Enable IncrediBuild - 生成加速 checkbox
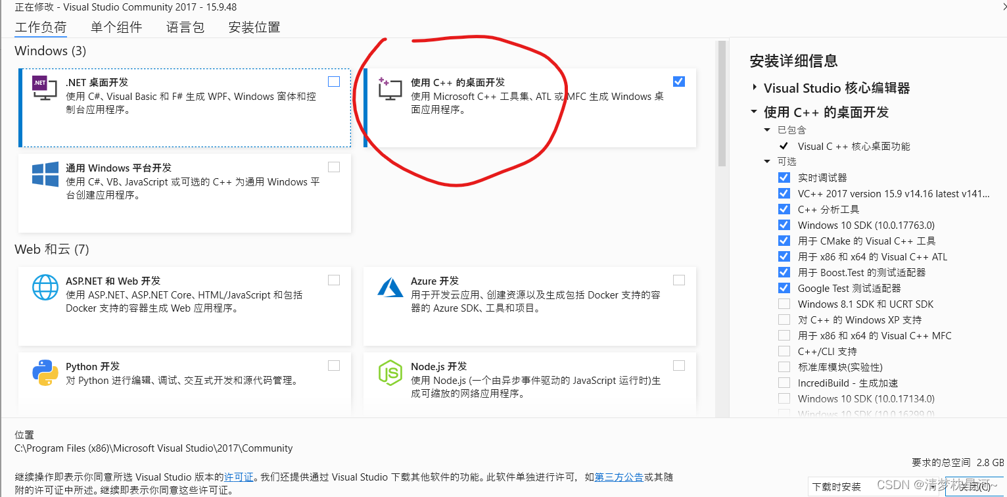This screenshot has width=1007, height=497. [x=784, y=383]
